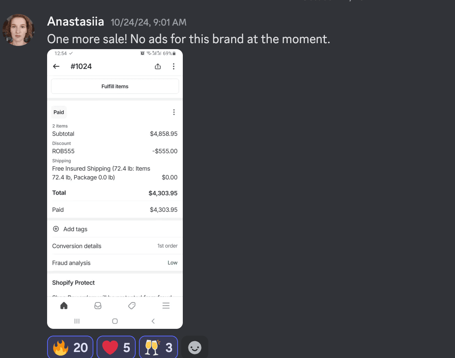
Task: Toggle the red heart reaction
Action: click(x=116, y=347)
